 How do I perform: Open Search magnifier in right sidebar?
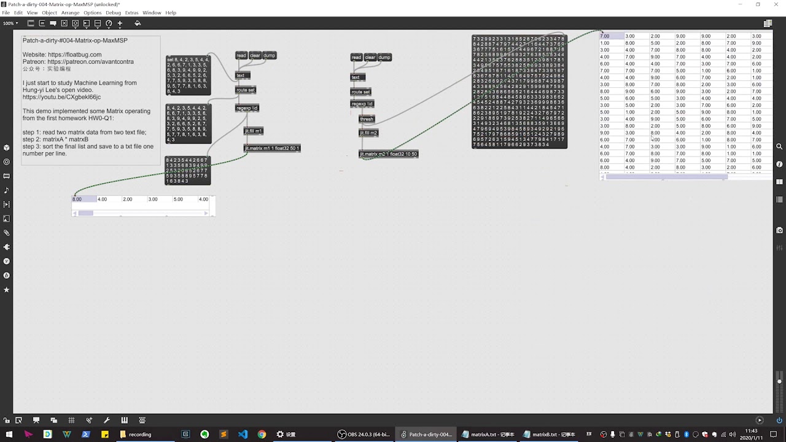tap(779, 147)
